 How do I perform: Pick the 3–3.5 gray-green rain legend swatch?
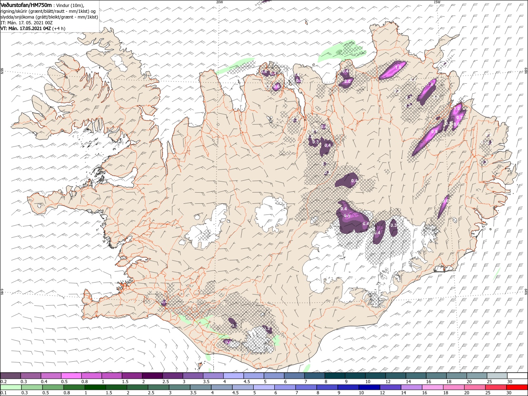pyautogui.click(x=179, y=387)
